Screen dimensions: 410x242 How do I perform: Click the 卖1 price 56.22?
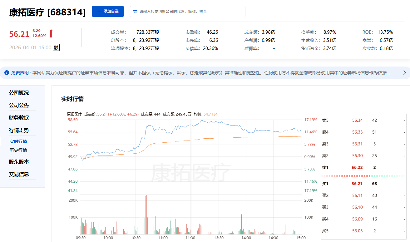click(x=357, y=168)
